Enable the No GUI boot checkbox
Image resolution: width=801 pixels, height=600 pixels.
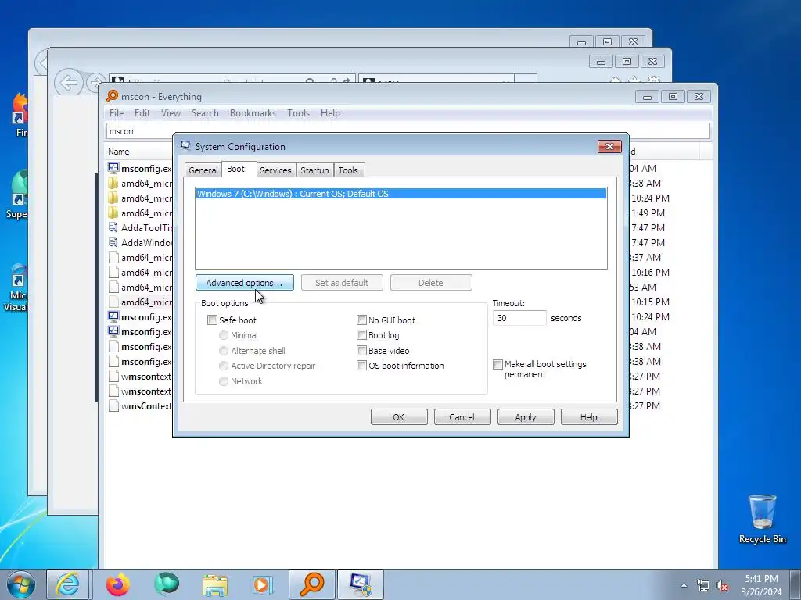click(x=361, y=320)
